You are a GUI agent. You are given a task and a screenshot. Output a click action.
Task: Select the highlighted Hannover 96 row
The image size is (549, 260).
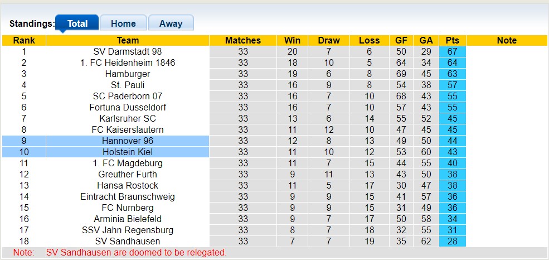(128, 141)
